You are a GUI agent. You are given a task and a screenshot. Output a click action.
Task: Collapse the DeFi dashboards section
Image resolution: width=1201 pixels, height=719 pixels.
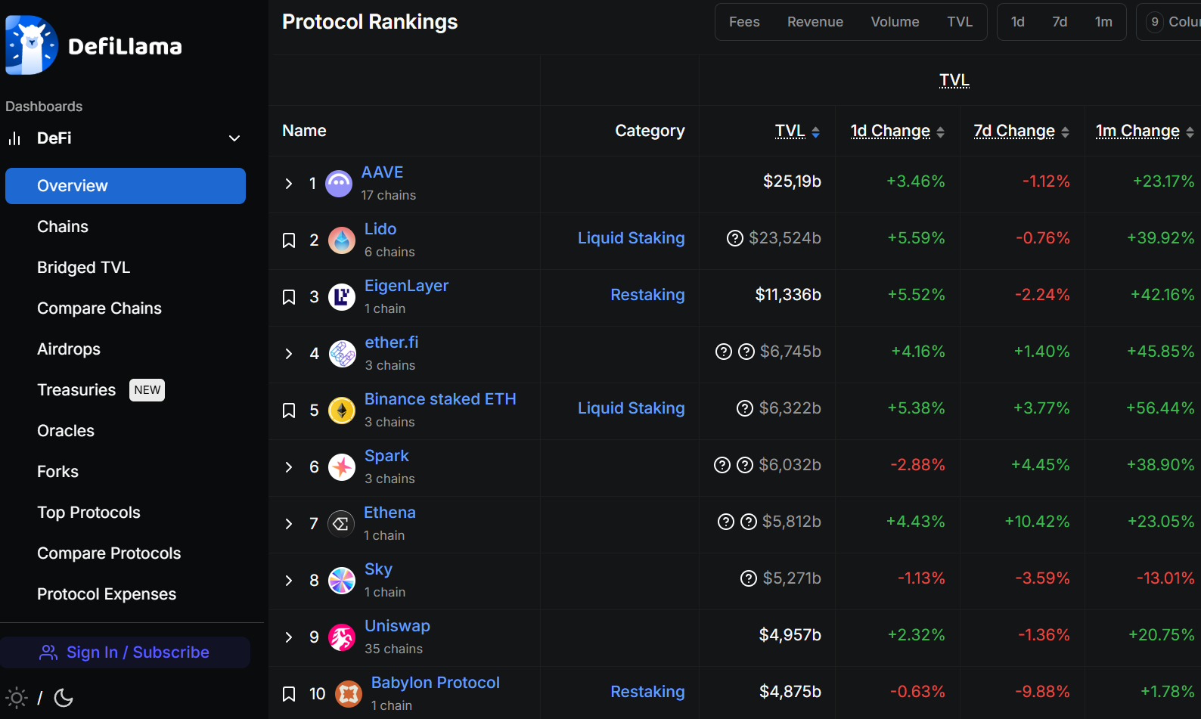(234, 138)
